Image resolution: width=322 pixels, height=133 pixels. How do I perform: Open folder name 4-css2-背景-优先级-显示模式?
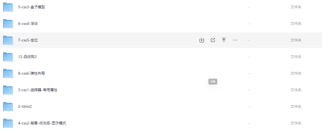pyautogui.click(x=42, y=123)
